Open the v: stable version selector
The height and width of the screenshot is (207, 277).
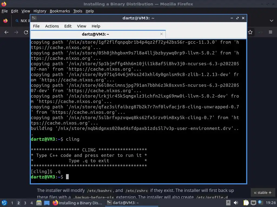pos(263,192)
